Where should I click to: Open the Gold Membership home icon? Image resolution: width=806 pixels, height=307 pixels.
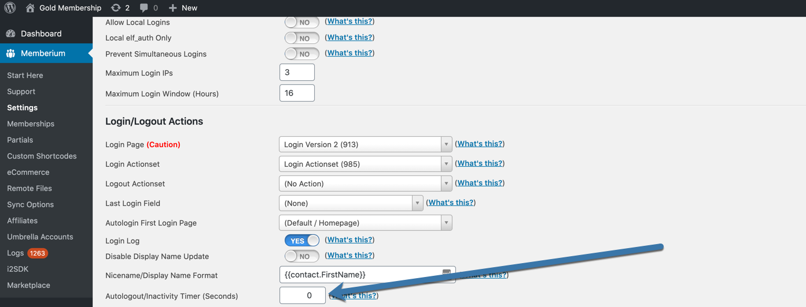tap(31, 8)
